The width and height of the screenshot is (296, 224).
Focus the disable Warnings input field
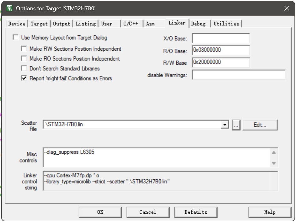point(238,75)
